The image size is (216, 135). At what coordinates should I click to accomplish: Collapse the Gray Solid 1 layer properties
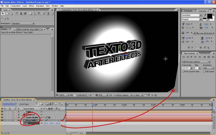pyautogui.click(x=13, y=120)
